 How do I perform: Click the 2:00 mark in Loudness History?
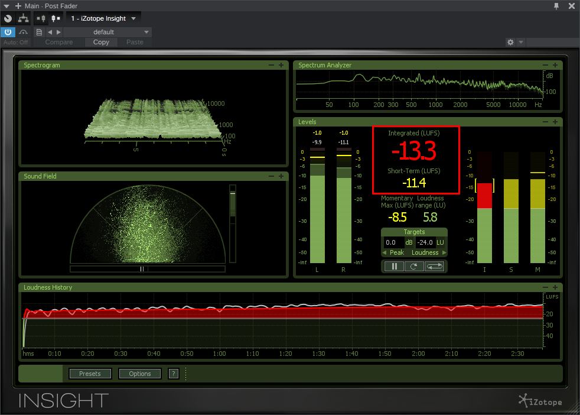418,354
